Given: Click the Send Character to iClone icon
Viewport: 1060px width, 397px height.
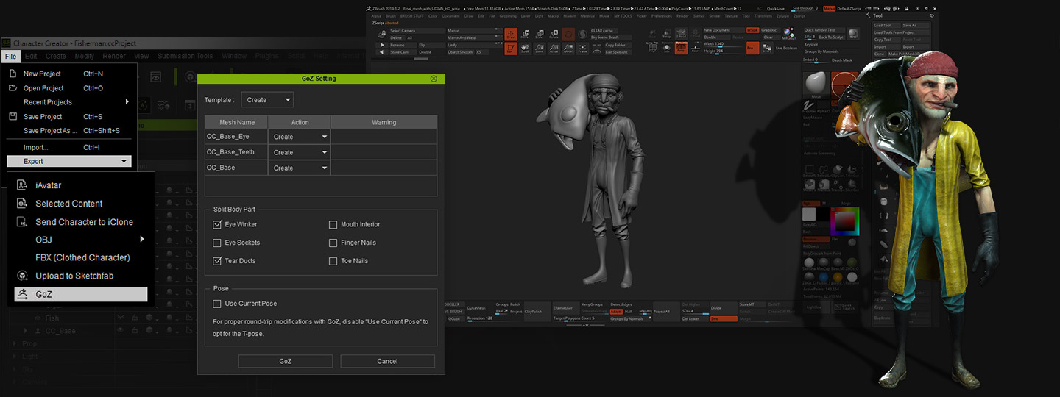Looking at the screenshot, I should (x=22, y=221).
